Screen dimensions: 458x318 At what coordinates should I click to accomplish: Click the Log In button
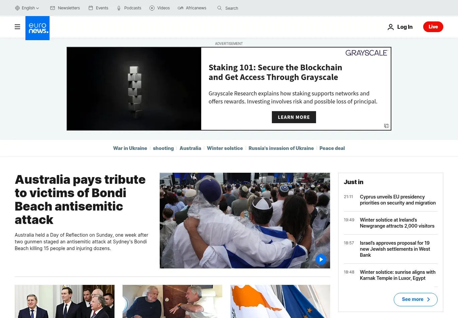(400, 27)
